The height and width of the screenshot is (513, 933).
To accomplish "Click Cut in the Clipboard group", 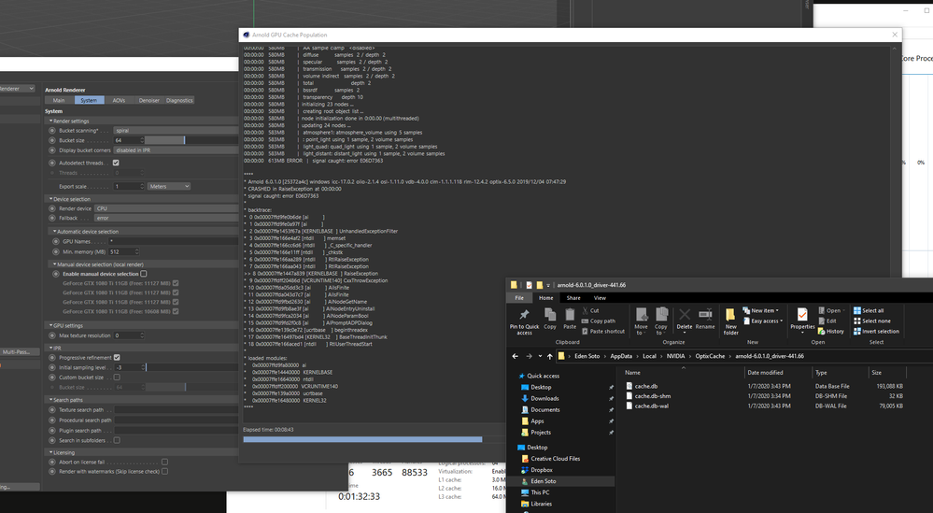I will coord(590,310).
